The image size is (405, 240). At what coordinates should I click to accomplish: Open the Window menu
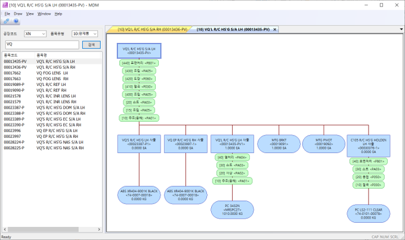44,13
